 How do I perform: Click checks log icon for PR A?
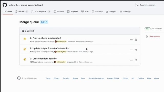point(136,40)
